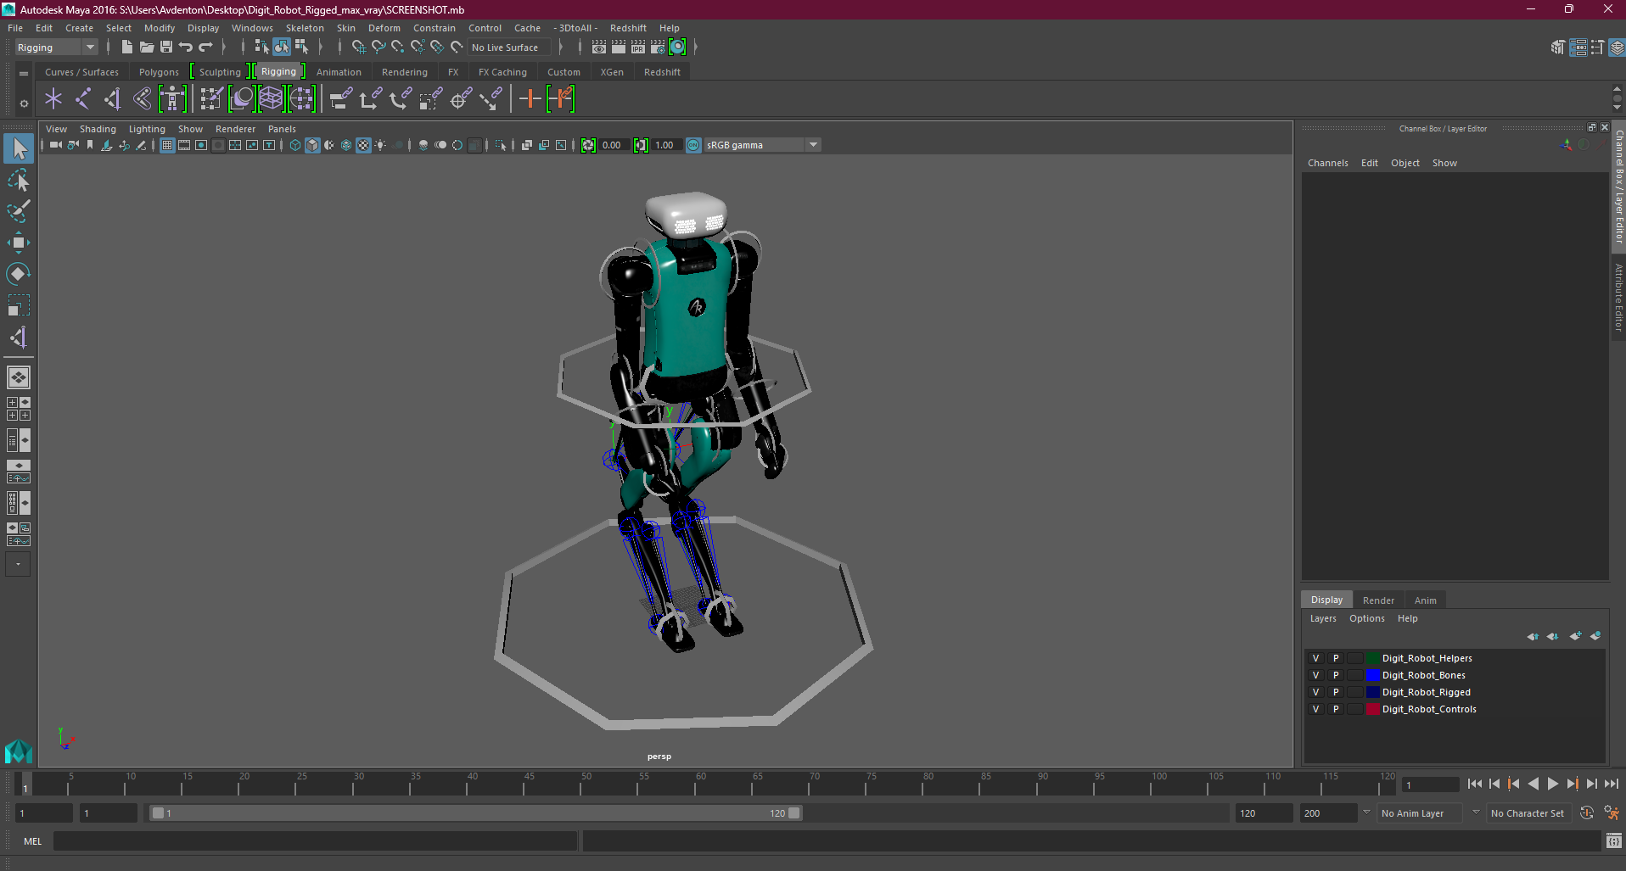The height and width of the screenshot is (871, 1626).
Task: Open the shelf options menu button
Action: point(24,103)
